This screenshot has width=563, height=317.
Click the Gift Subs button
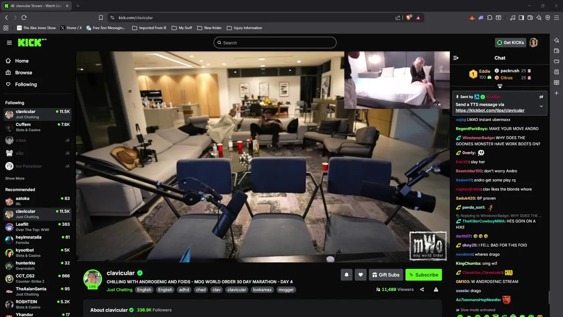(x=386, y=275)
